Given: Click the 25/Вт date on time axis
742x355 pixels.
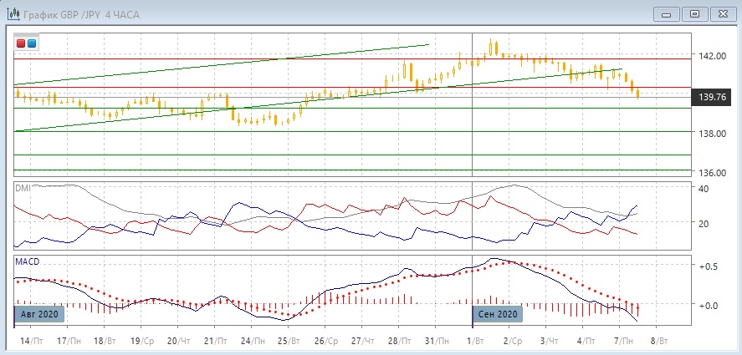Looking at the screenshot, I should (289, 342).
